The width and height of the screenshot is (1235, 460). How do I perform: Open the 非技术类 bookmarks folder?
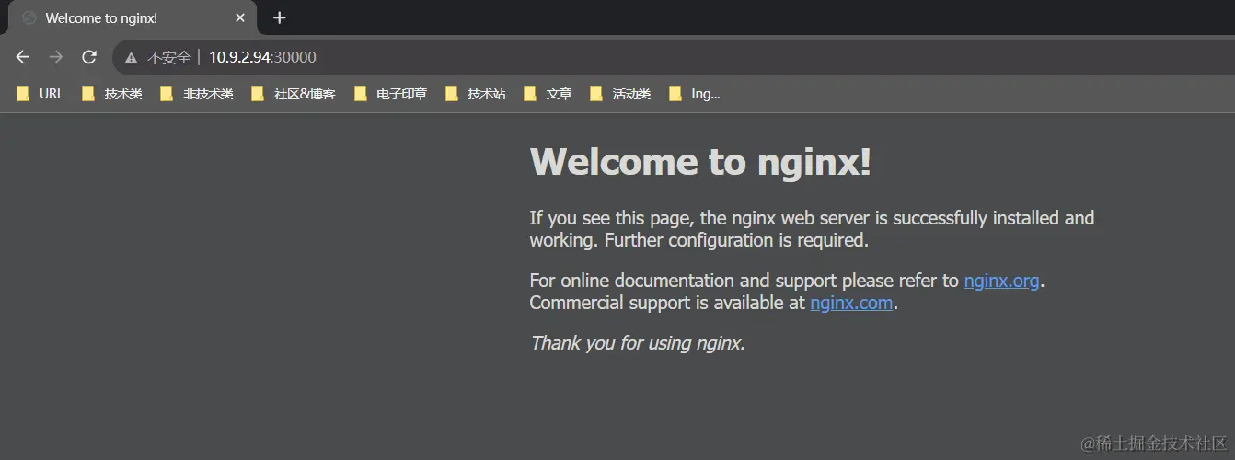click(x=196, y=94)
